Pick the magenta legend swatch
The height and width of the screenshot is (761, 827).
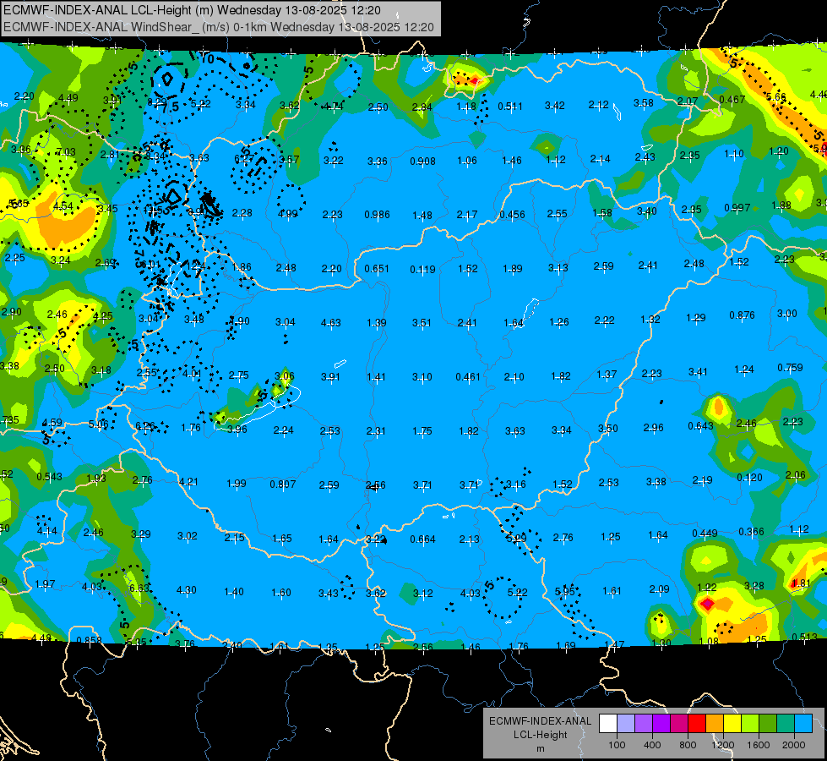[x=679, y=723]
